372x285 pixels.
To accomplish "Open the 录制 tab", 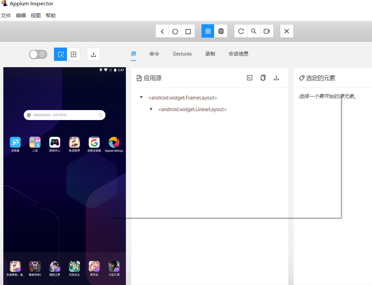I will (x=210, y=54).
